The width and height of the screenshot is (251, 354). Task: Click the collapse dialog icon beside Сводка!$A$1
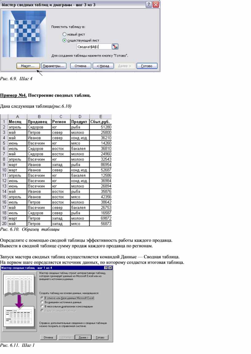click(x=115, y=47)
